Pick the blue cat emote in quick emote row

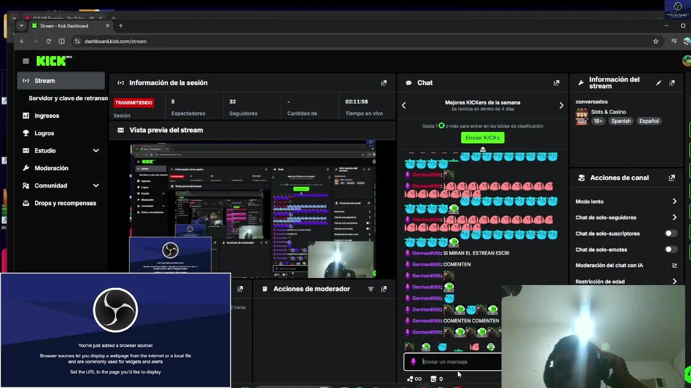442,347
